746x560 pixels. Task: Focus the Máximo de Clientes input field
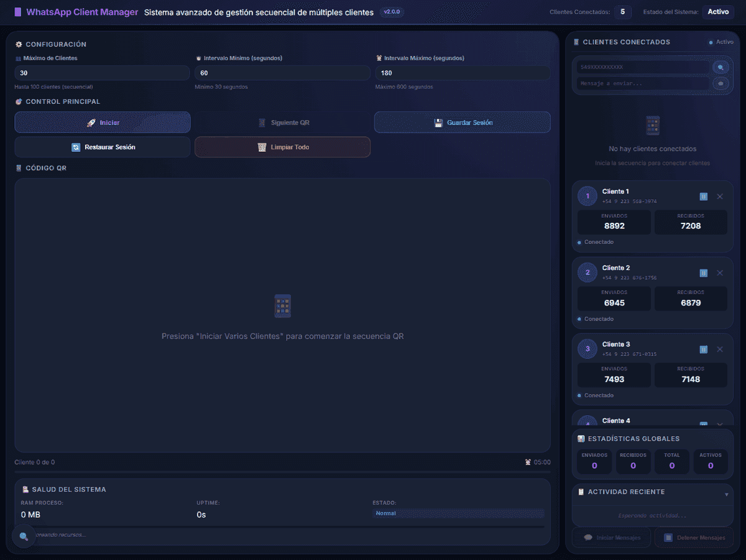(x=103, y=73)
